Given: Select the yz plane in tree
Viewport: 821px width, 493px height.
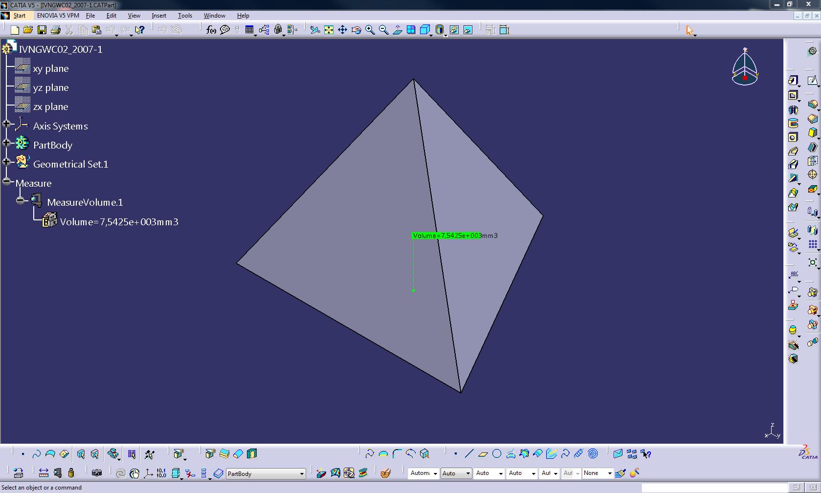Looking at the screenshot, I should tap(51, 87).
